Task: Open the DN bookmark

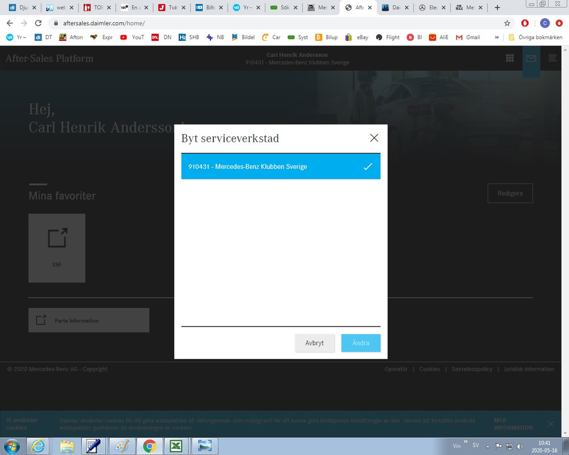Action: [162, 37]
